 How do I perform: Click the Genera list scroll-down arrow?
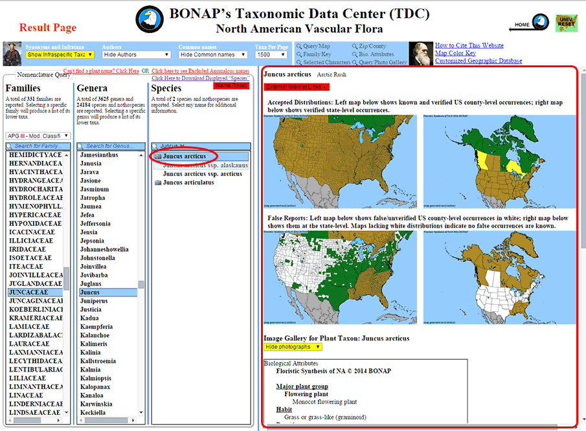tap(141, 412)
